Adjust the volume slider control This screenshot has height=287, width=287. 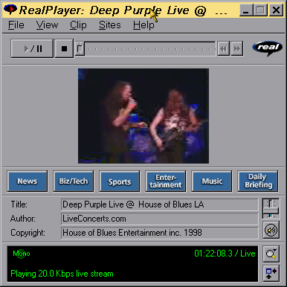coord(271,208)
